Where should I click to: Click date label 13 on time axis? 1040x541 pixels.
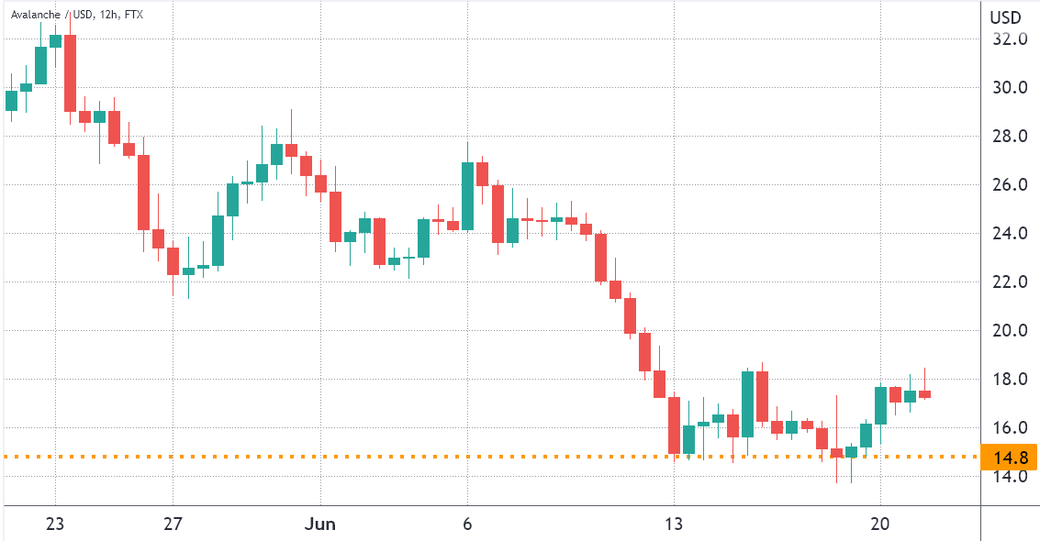(x=674, y=524)
